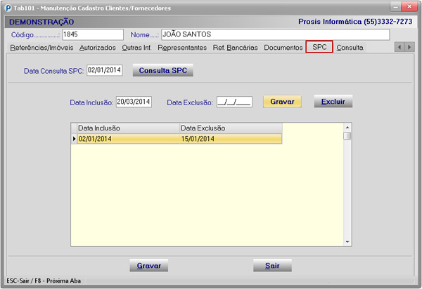Click the Data Inclusão column header
This screenshot has height=289, width=422.
point(129,128)
